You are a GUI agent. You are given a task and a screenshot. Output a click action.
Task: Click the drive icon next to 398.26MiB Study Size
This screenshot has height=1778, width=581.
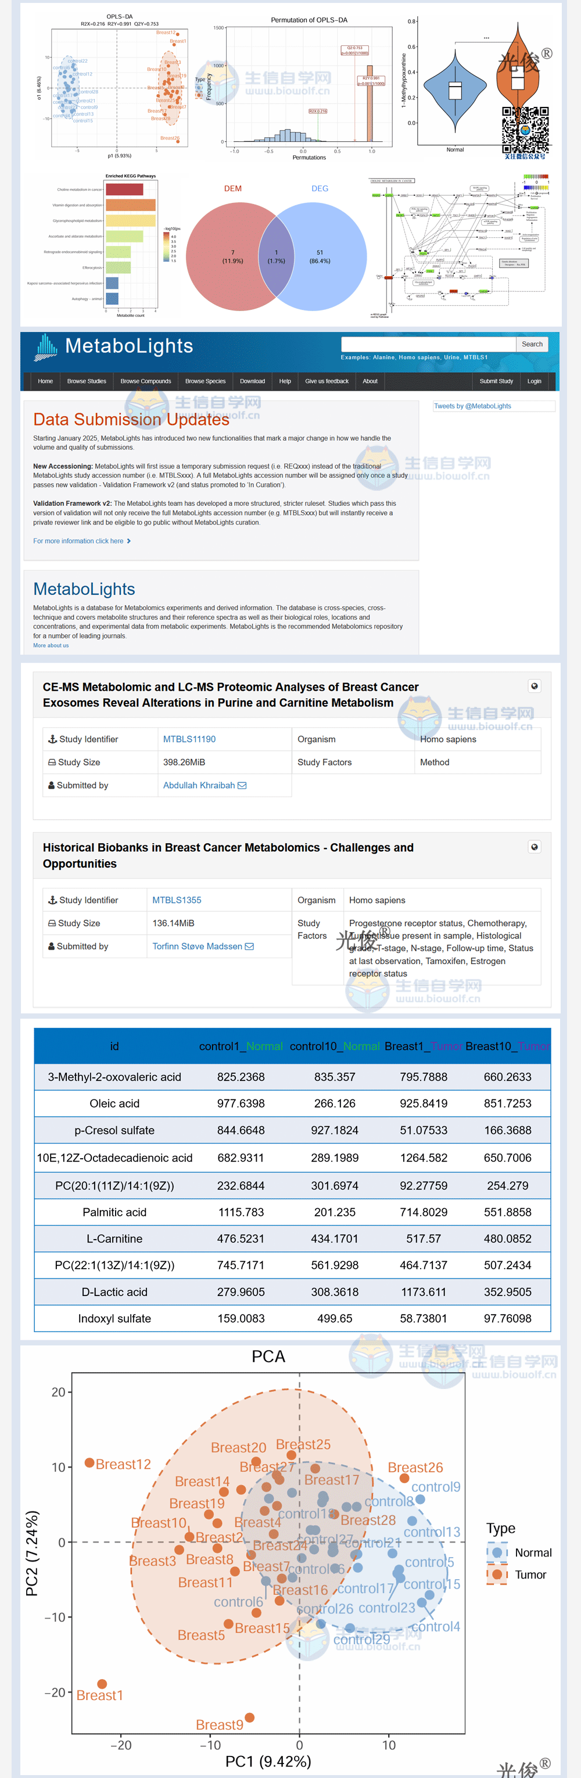tap(52, 762)
